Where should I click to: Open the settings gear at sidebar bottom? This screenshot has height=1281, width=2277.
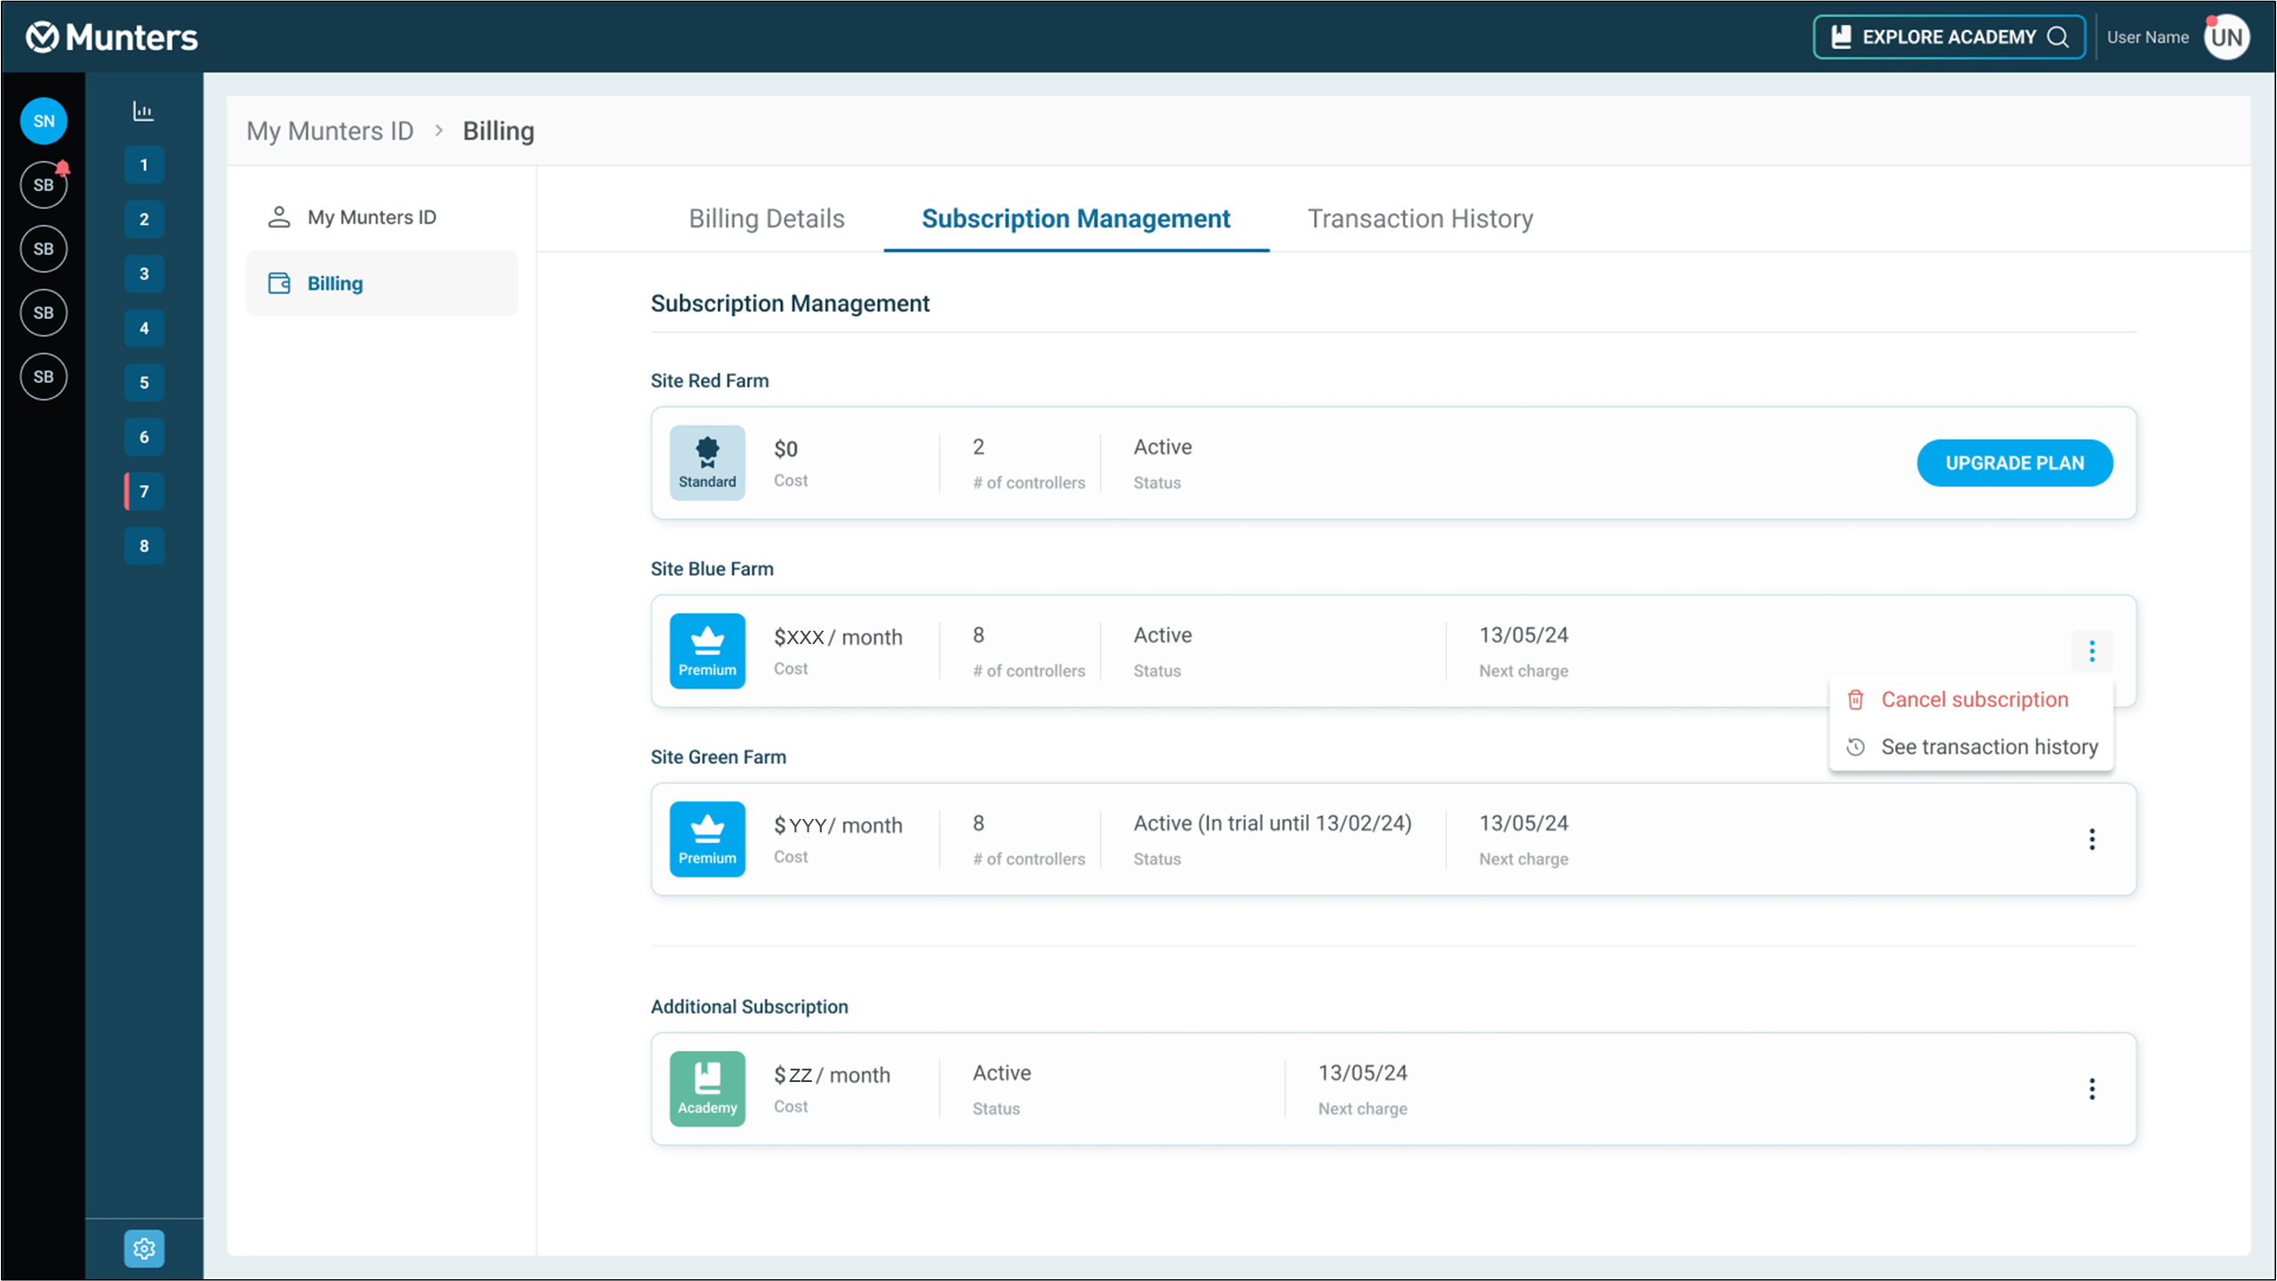[144, 1249]
